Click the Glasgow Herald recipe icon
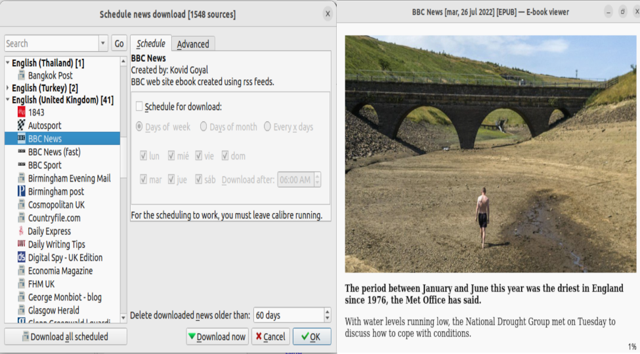 tap(21, 310)
